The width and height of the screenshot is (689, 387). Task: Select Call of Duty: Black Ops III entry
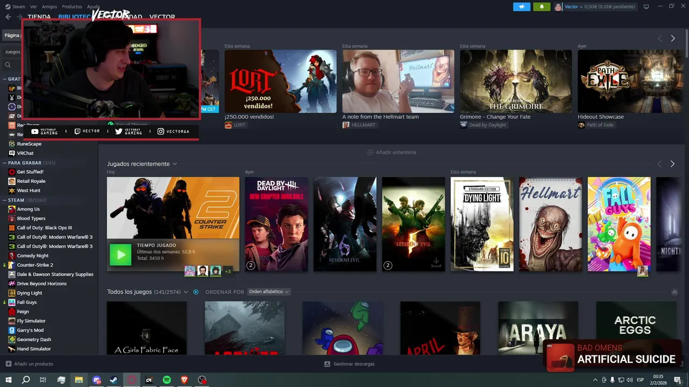coord(44,228)
